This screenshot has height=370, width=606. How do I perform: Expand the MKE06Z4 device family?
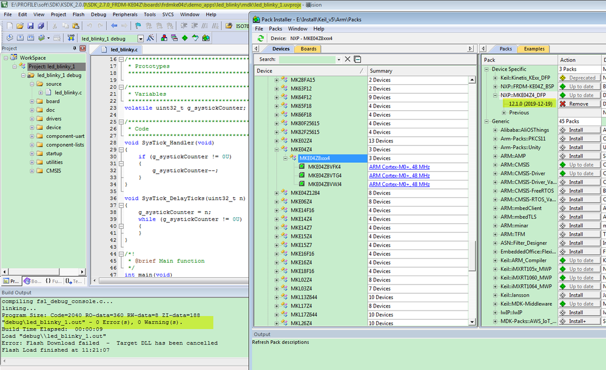pos(277,202)
